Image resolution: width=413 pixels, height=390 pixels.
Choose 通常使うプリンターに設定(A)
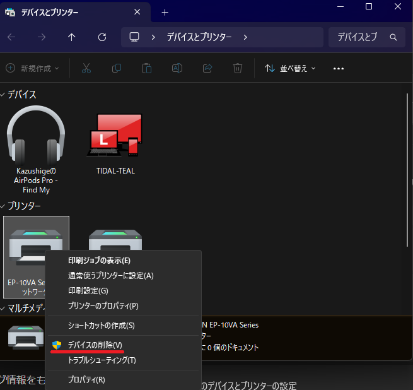point(123,276)
